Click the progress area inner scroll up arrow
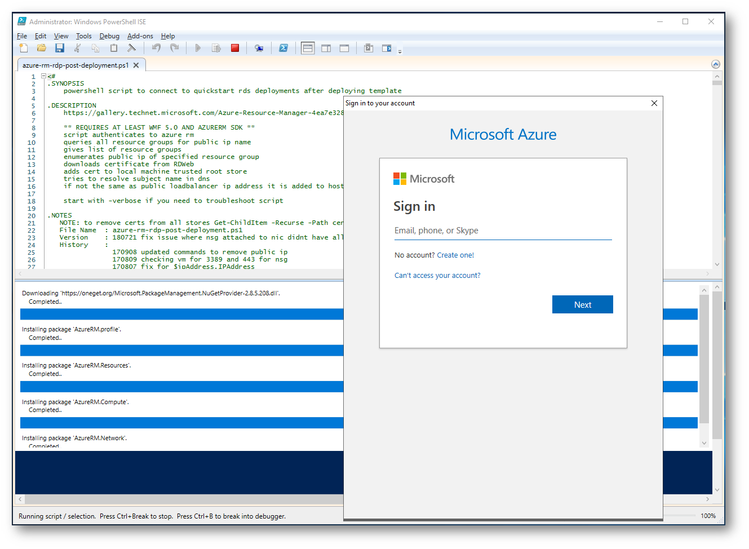The height and width of the screenshot is (549, 749). pos(704,290)
